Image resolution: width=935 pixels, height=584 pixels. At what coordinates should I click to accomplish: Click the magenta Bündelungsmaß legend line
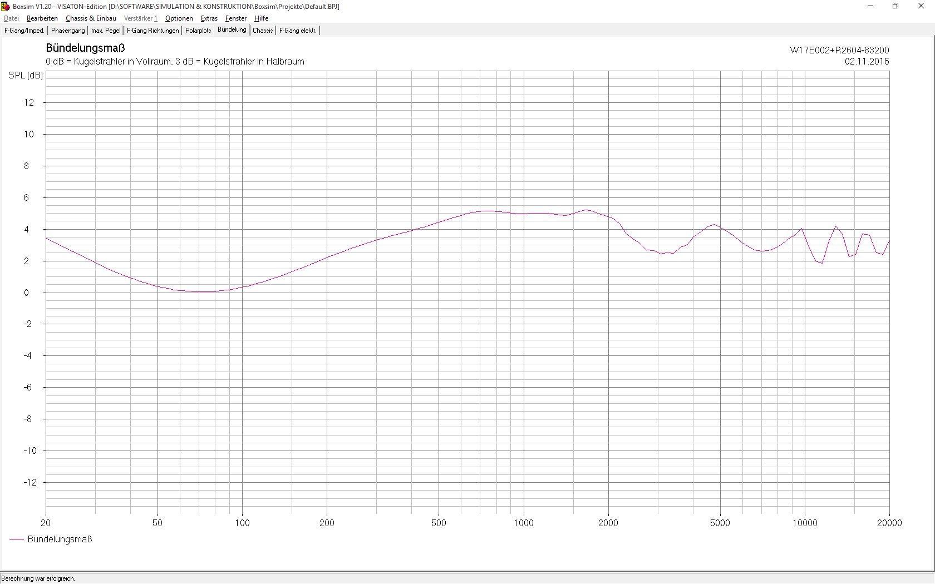coord(17,539)
